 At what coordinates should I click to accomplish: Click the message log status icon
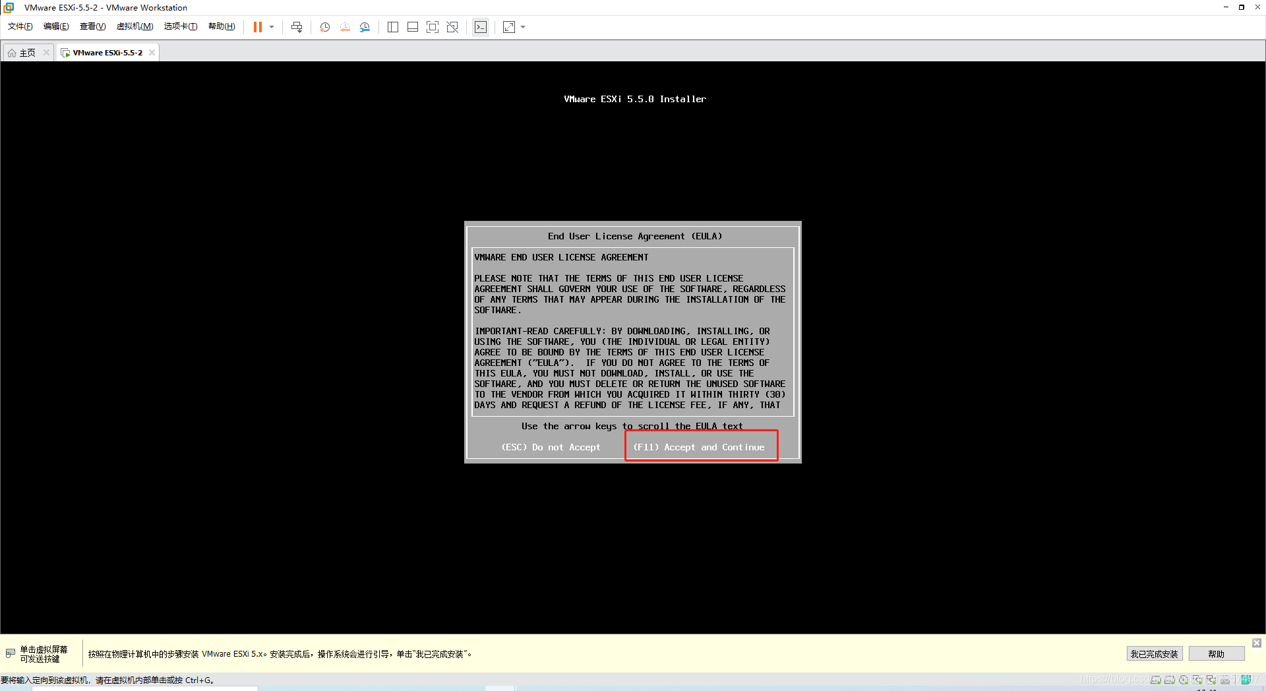1246,680
